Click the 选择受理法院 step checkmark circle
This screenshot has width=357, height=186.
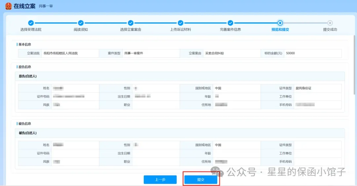[31, 23]
